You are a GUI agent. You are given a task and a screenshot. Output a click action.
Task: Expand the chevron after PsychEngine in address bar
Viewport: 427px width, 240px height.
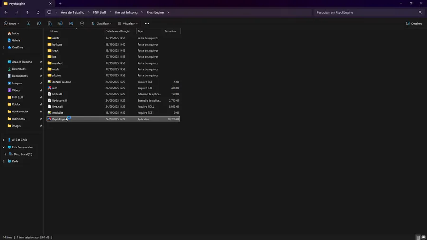168,12
